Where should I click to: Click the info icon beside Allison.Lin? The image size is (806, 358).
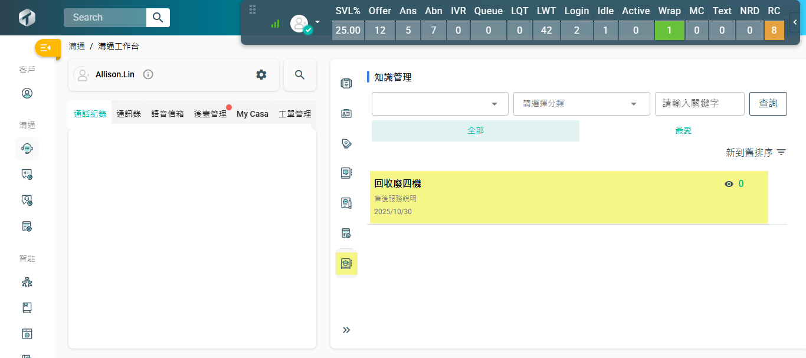pyautogui.click(x=148, y=75)
